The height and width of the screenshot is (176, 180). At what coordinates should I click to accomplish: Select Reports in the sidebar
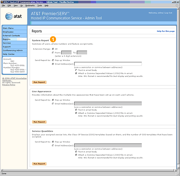click(15, 39)
